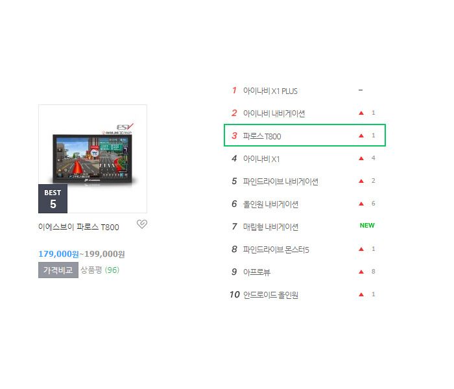Select rank 2 아이나비 내비게이션

(x=305, y=113)
